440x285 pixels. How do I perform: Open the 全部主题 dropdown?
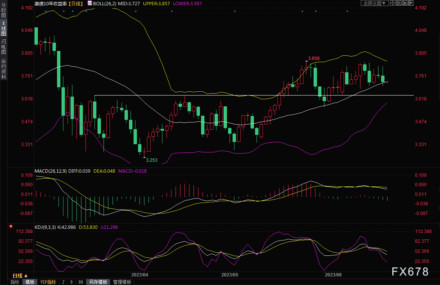pyautogui.click(x=374, y=3)
